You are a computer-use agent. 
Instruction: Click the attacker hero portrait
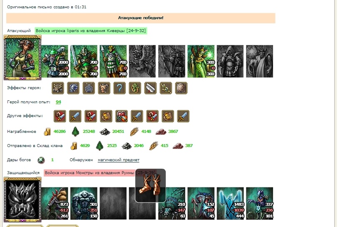(22, 57)
